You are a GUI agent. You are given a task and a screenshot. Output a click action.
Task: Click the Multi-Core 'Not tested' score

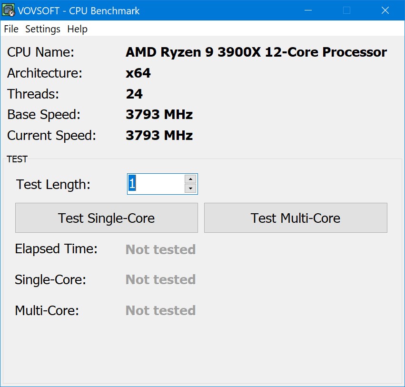(x=160, y=310)
